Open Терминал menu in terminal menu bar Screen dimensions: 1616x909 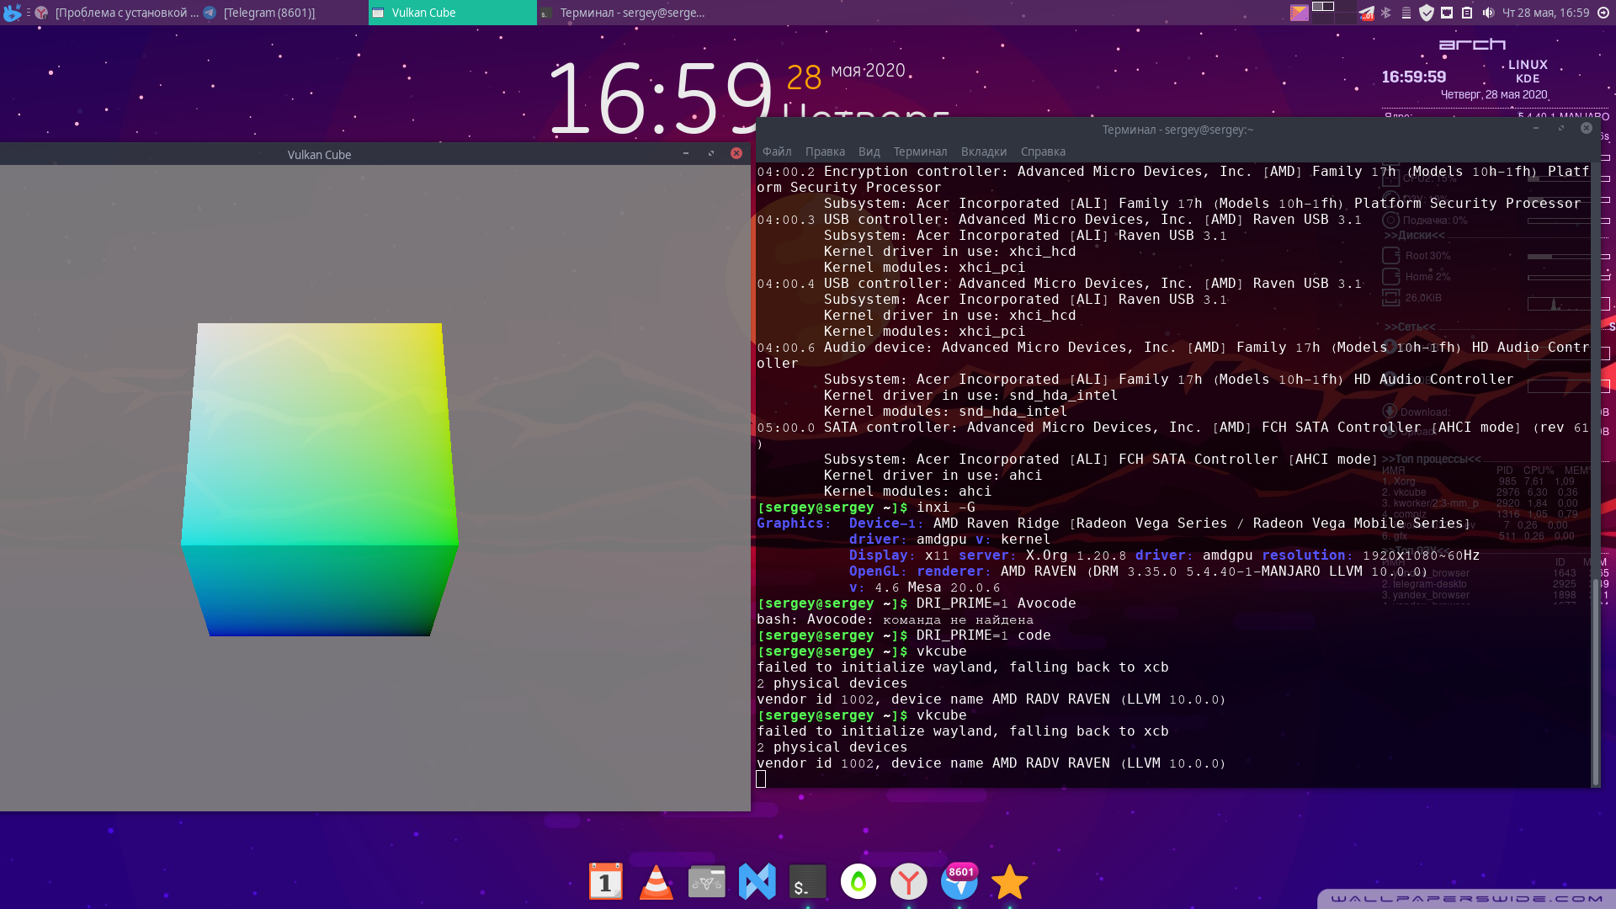click(920, 151)
